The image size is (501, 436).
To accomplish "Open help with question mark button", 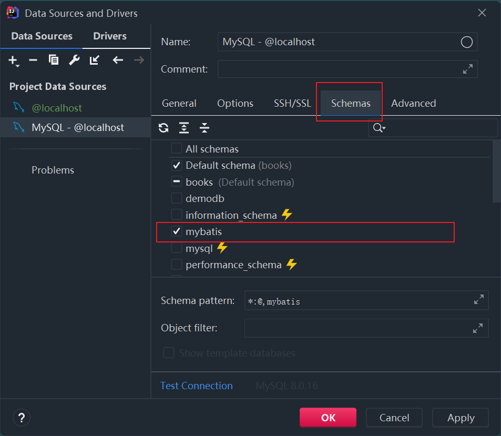I will point(22,418).
